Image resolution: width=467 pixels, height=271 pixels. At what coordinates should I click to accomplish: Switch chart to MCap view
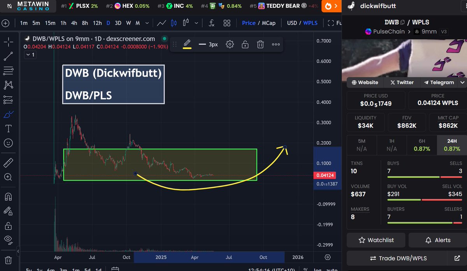tap(269, 23)
